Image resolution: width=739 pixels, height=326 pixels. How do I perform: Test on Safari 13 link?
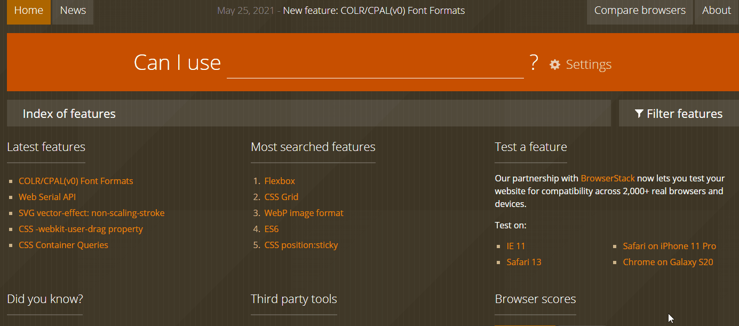click(x=524, y=262)
